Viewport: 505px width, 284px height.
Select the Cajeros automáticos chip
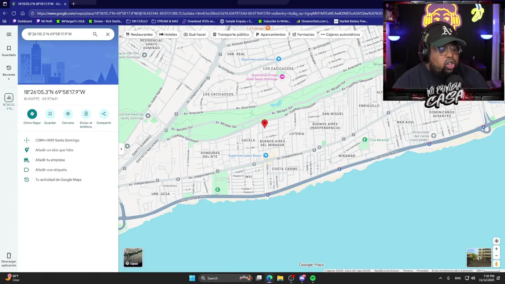pos(340,34)
